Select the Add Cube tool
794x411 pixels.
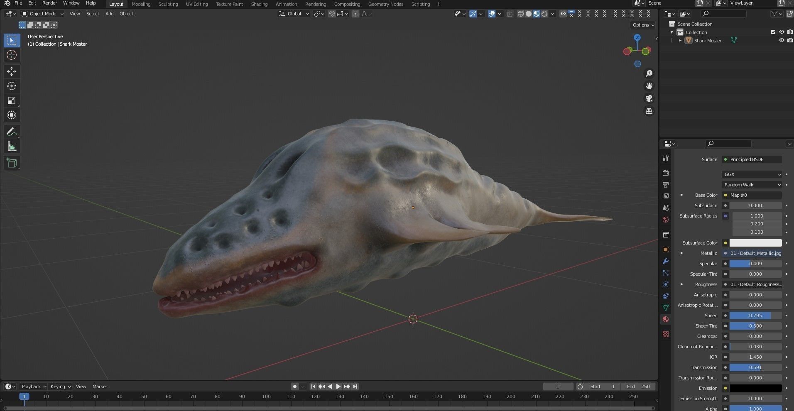(x=12, y=163)
